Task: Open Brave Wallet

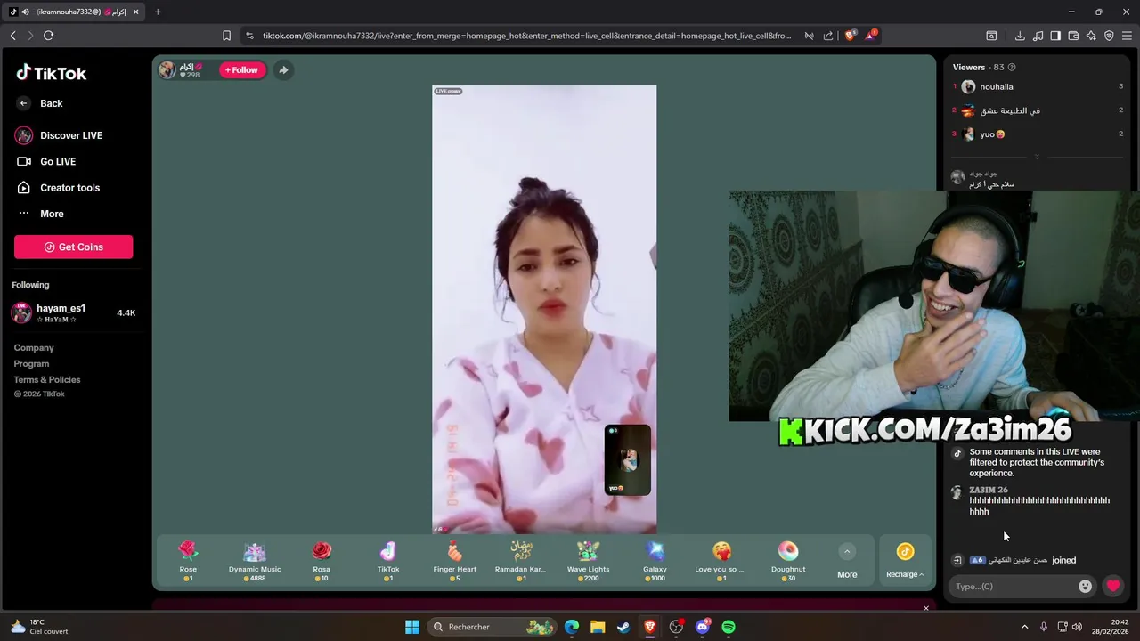Action: pos(1073,36)
